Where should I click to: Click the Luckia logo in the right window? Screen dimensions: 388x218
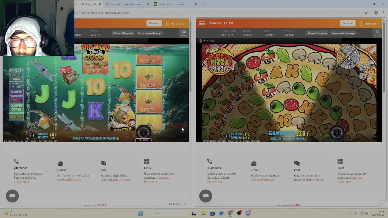(215, 23)
